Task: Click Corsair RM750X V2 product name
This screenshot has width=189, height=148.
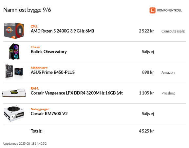Action: tap(49, 114)
